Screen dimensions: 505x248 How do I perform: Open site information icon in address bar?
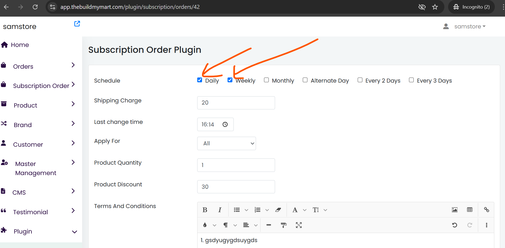[53, 7]
